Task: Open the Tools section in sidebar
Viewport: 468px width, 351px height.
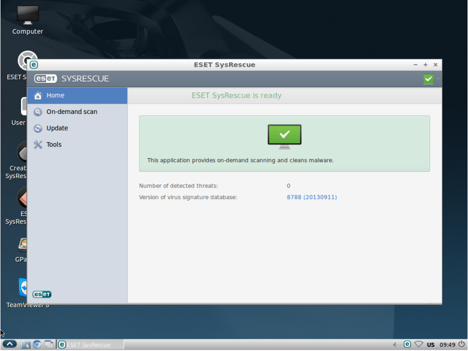Action: [x=54, y=145]
